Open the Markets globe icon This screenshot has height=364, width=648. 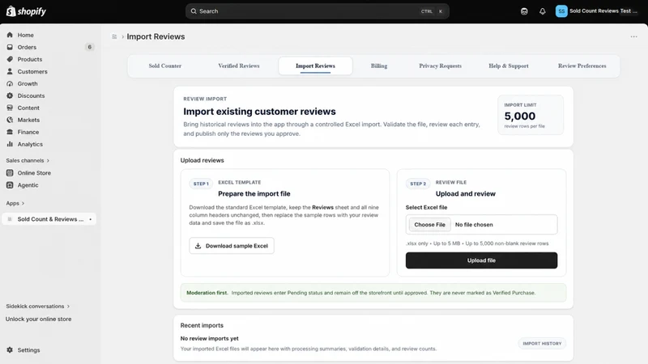[x=10, y=120]
